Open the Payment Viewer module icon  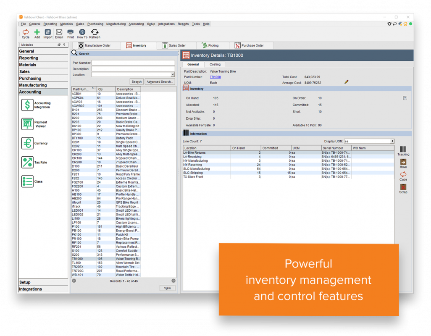coord(27,124)
